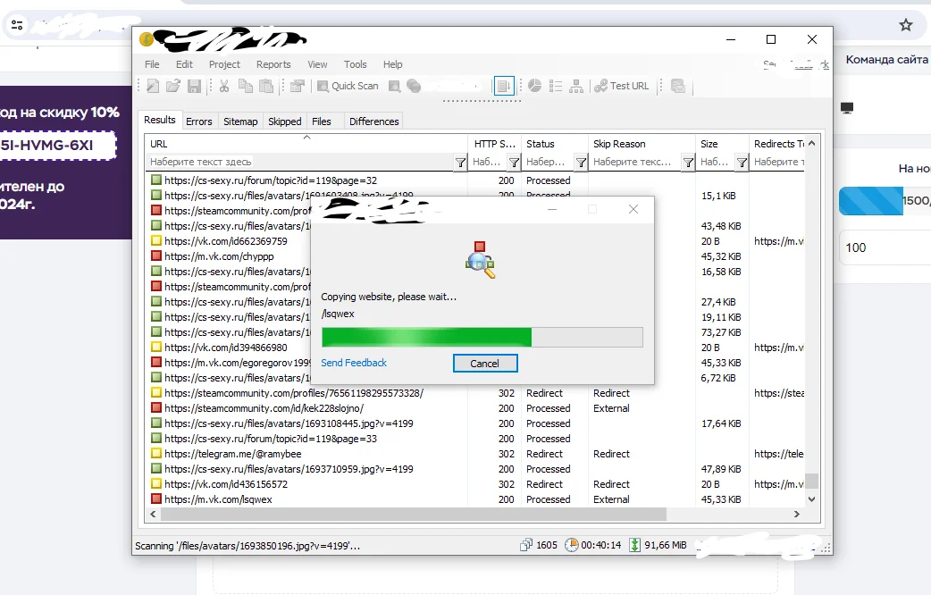The height and width of the screenshot is (595, 931).
Task: Click the bookmark star in browser bar
Action: (x=905, y=25)
